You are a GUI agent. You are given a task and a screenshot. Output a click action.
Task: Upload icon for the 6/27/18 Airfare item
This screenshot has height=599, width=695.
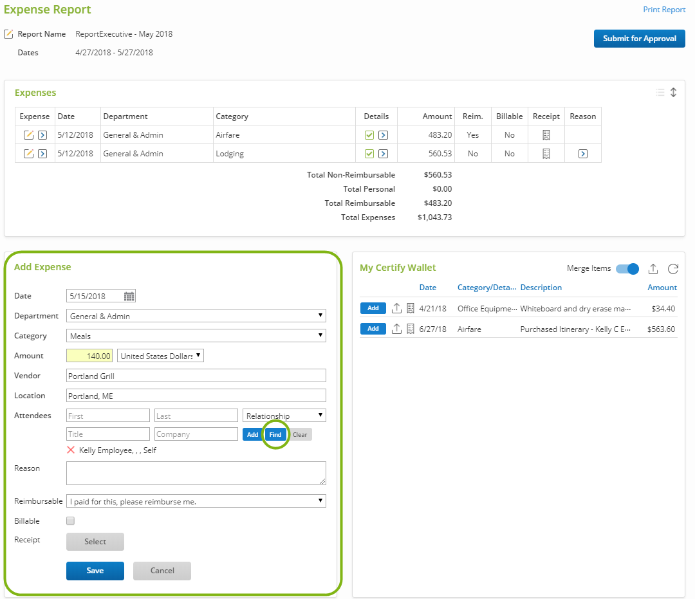(396, 329)
